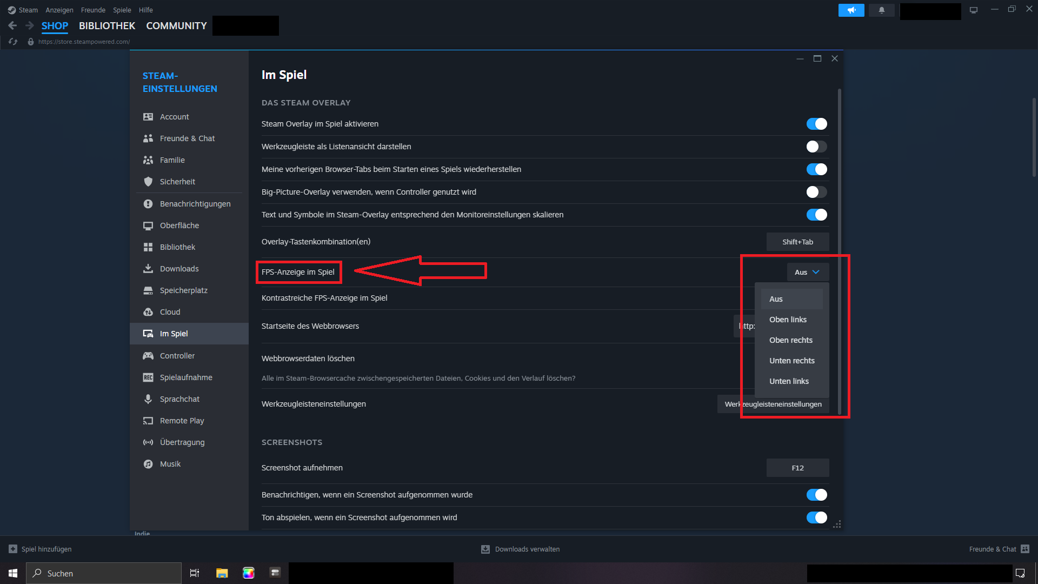1038x584 pixels.
Task: Open the Spielaufnahme REC icon entry
Action: pos(148,377)
